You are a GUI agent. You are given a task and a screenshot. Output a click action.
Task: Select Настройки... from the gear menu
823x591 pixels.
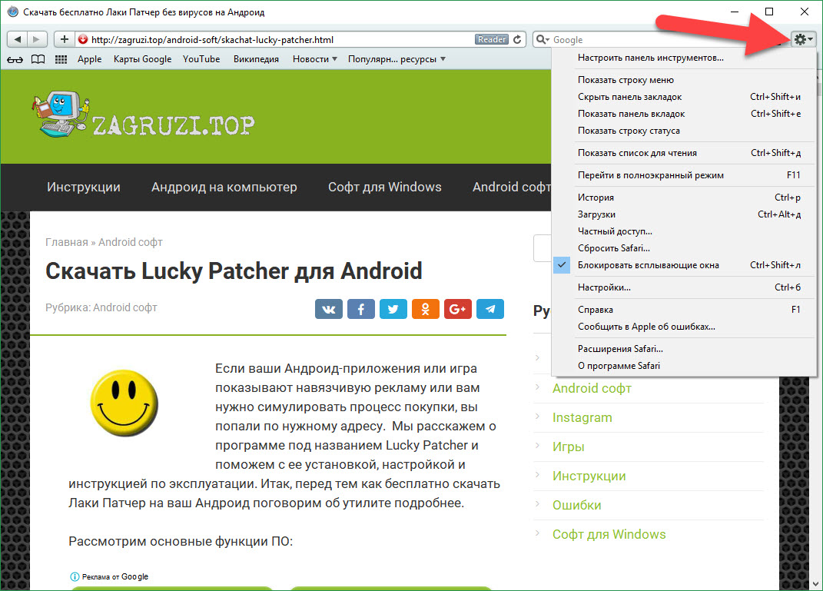(604, 287)
